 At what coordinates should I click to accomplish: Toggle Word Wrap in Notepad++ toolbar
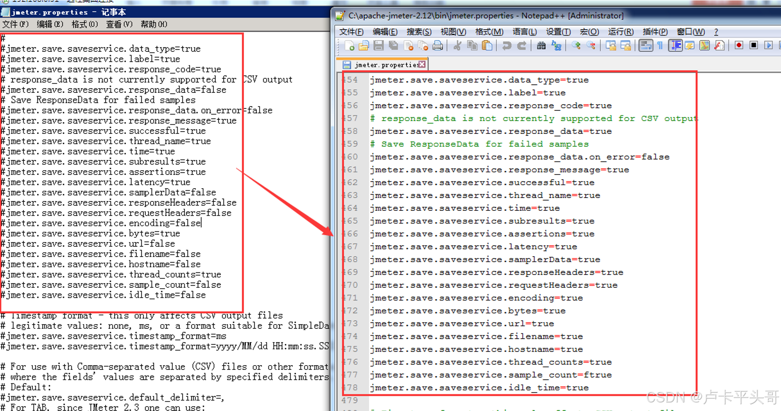click(x=645, y=45)
